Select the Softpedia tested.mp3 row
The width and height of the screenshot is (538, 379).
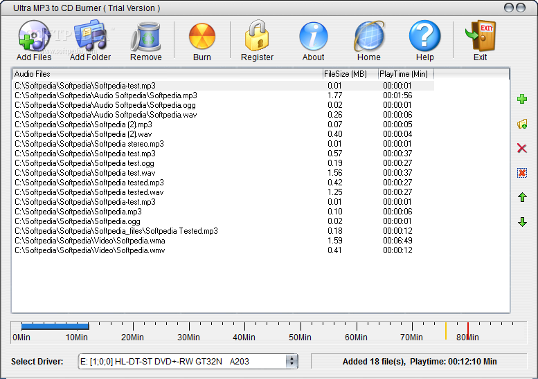[x=224, y=183]
